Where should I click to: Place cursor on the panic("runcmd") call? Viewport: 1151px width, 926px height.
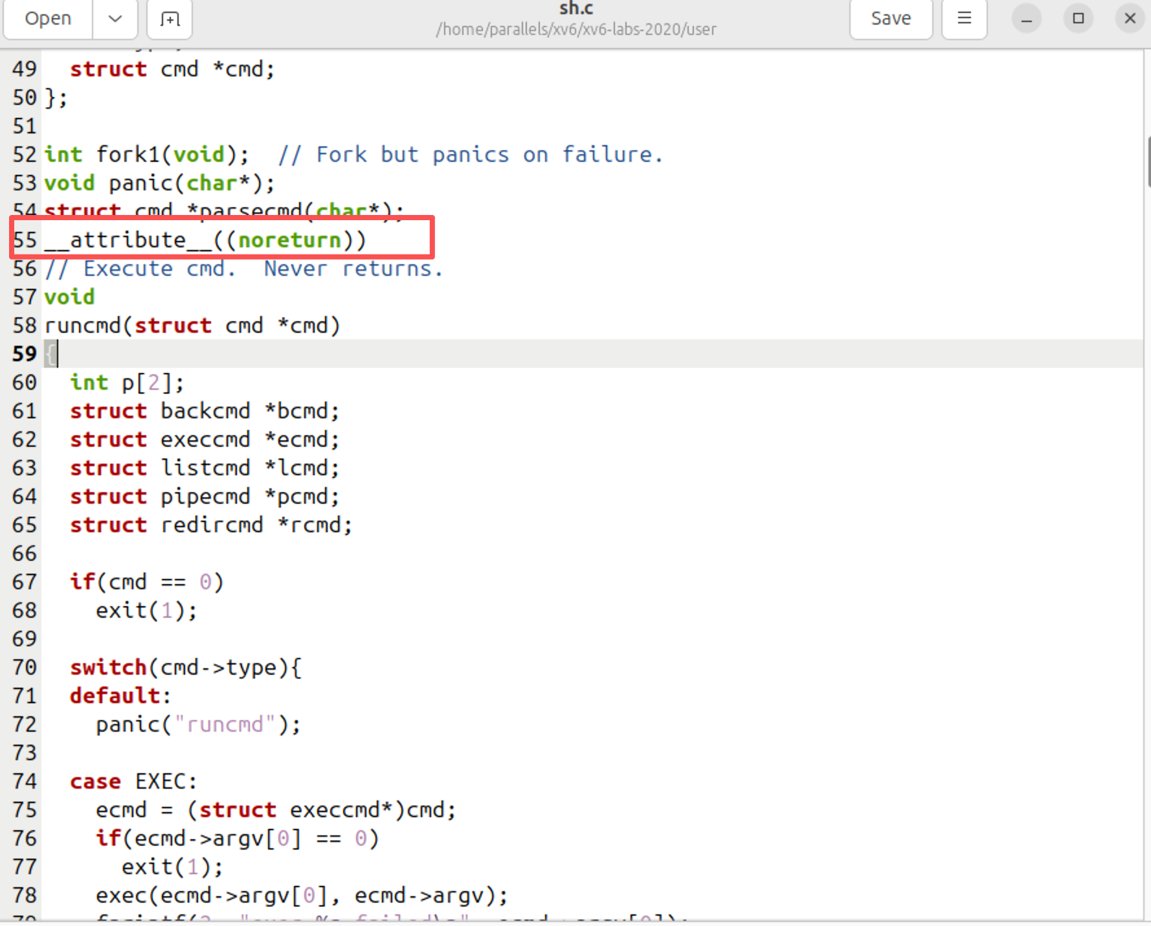pyautogui.click(x=198, y=725)
